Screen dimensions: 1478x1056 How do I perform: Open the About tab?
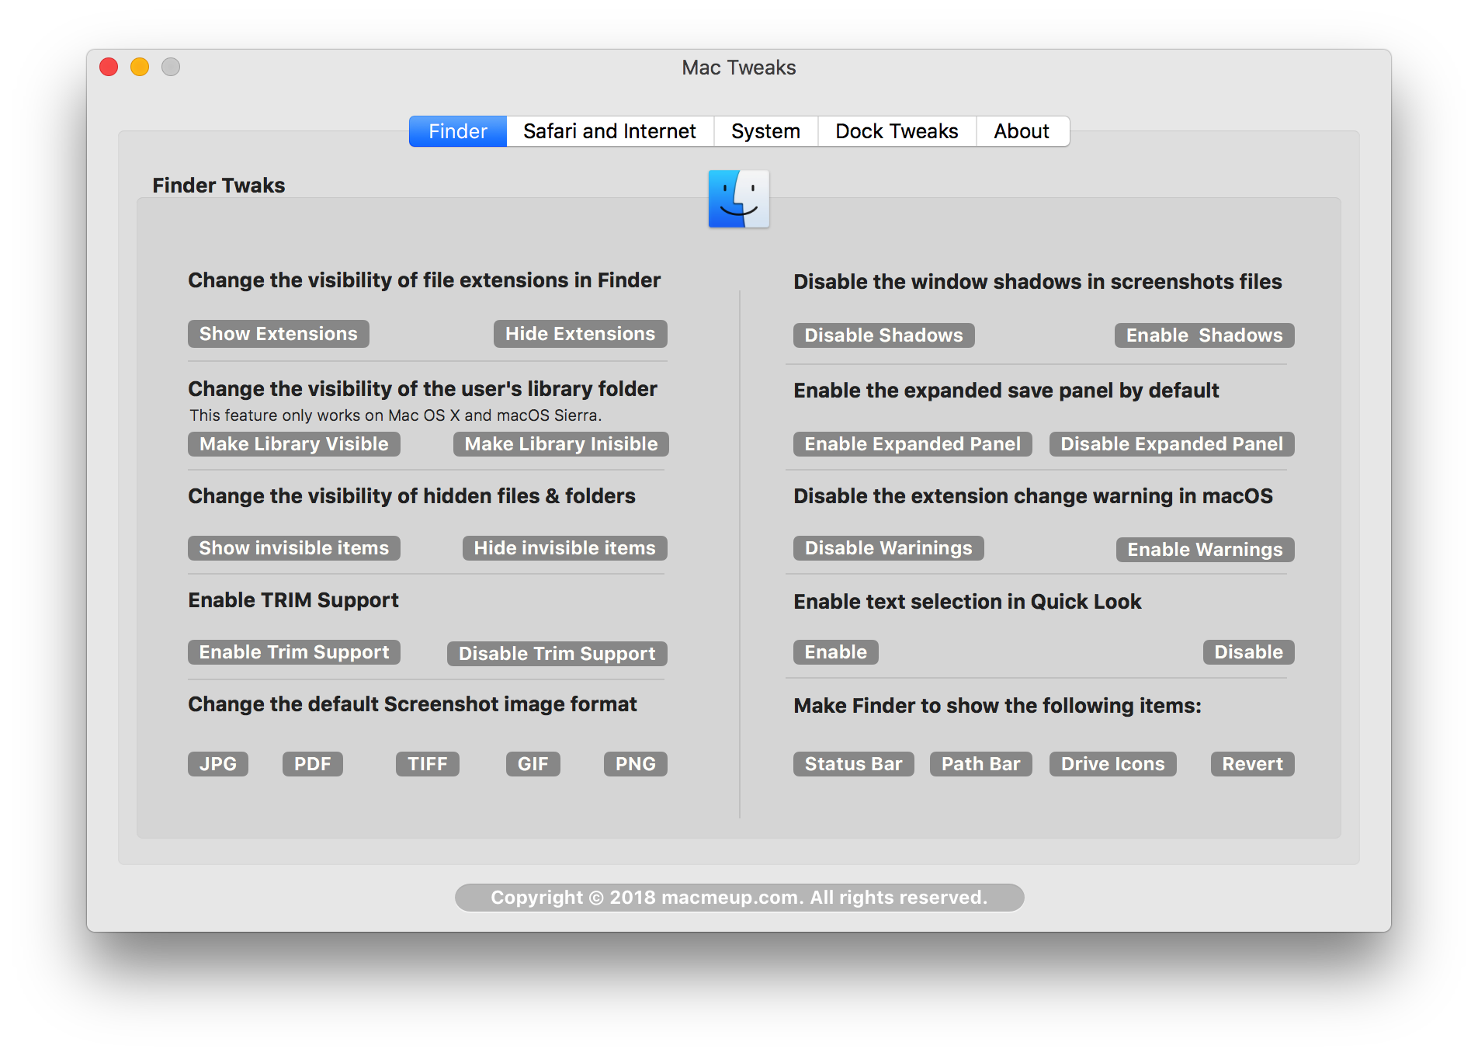tap(1022, 131)
